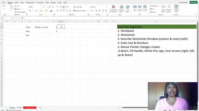199x111 pixels.
Task: Click the Delete cells icon
Action: (140, 7)
